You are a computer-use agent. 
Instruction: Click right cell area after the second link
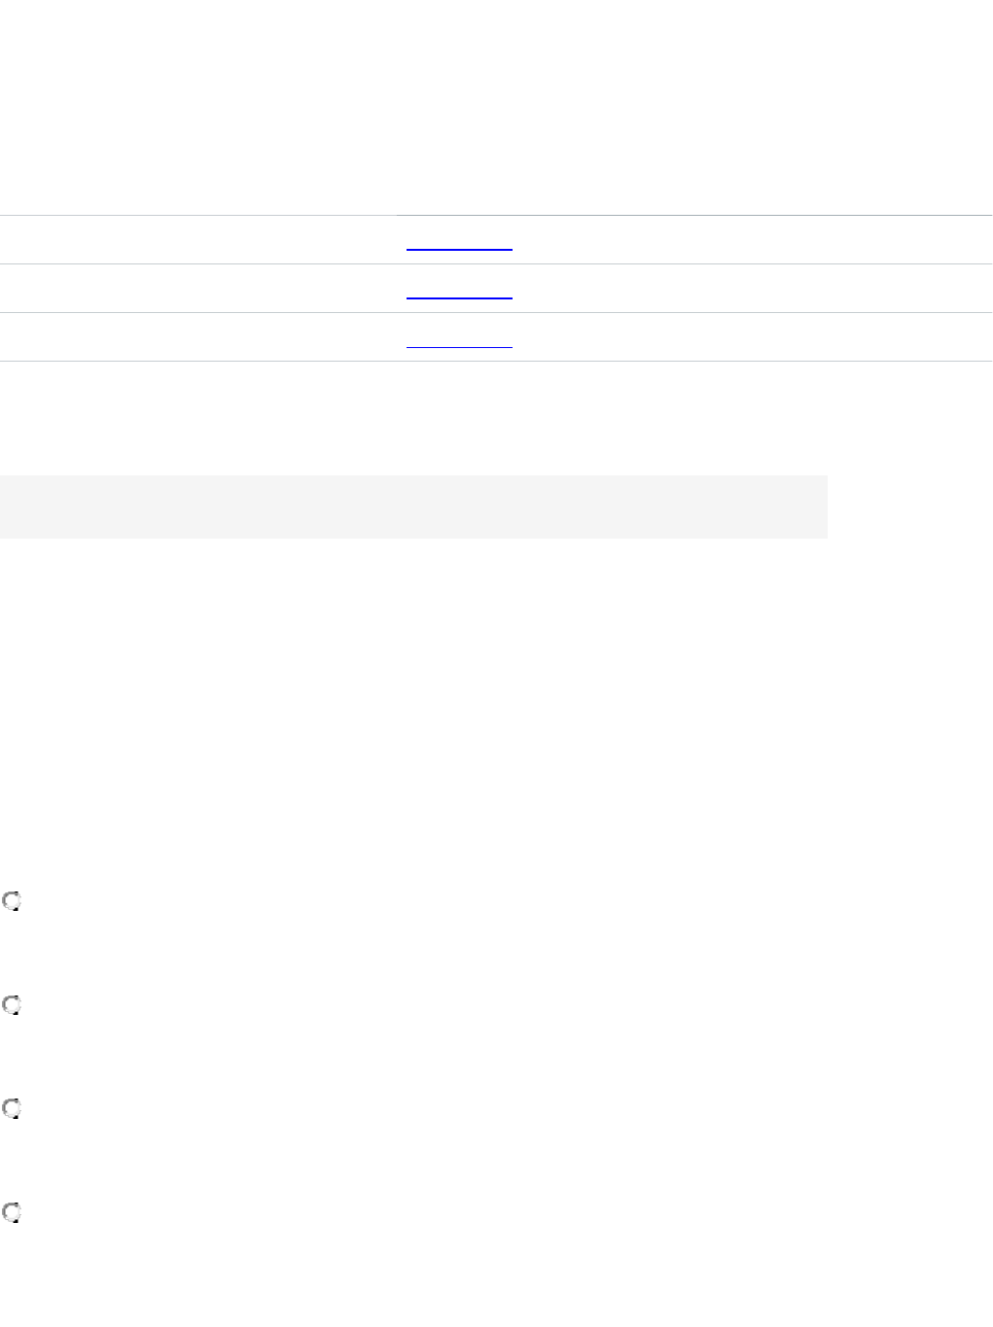(749, 289)
